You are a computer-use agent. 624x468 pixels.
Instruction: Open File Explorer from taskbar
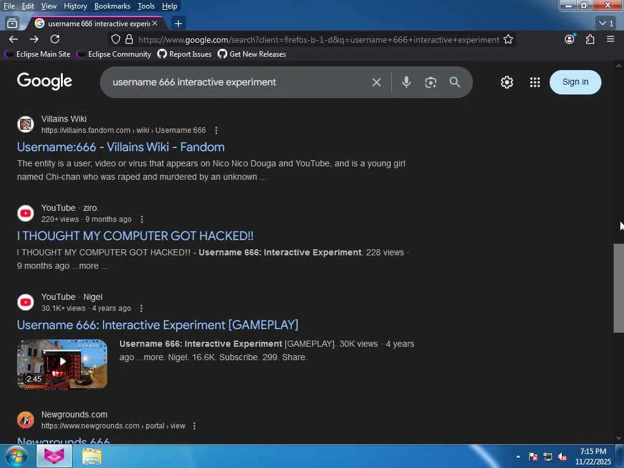[92, 456]
